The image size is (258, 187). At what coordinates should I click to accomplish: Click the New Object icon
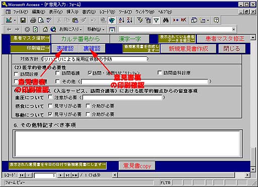tap(203, 20)
